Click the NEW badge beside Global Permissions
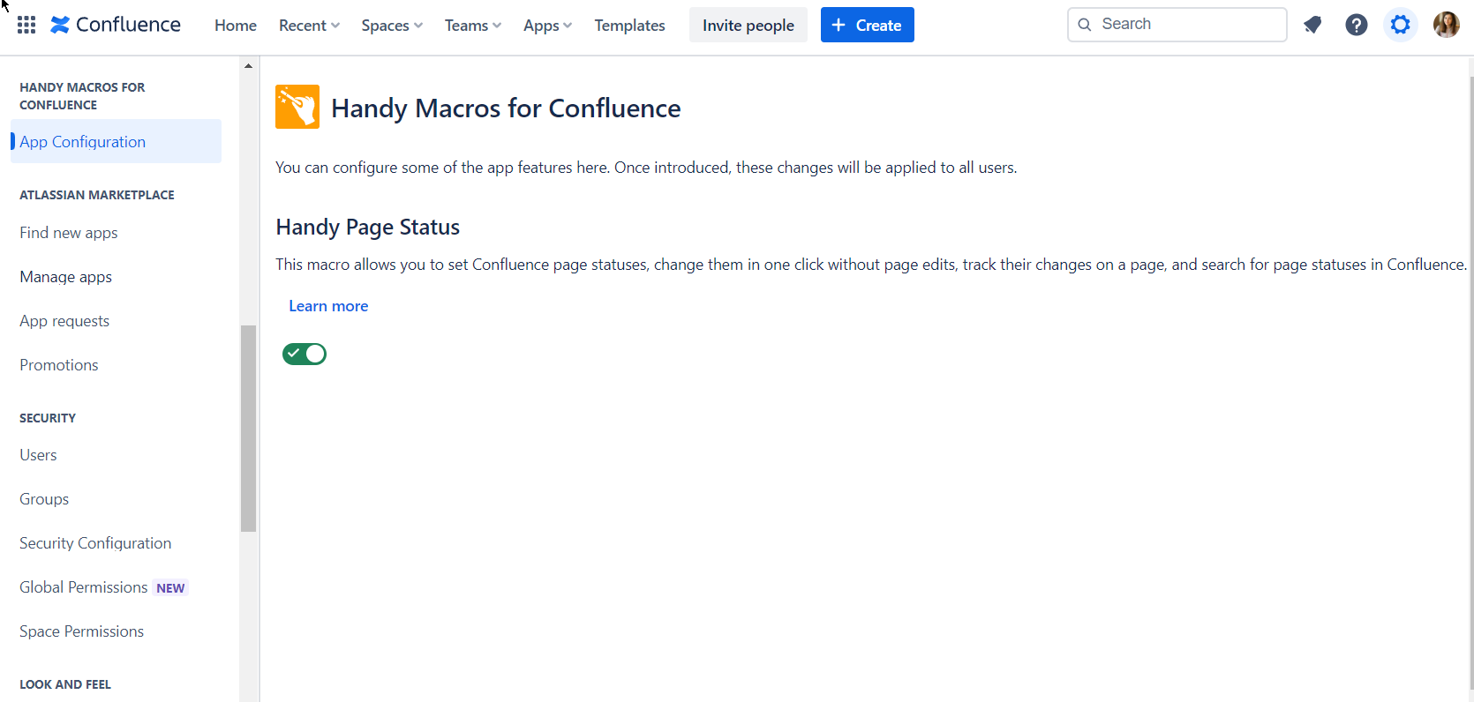The height and width of the screenshot is (702, 1474). click(x=170, y=588)
